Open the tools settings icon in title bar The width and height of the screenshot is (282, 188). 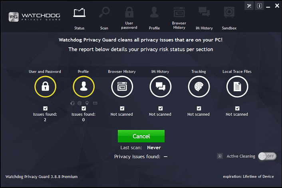pyautogui.click(x=249, y=6)
